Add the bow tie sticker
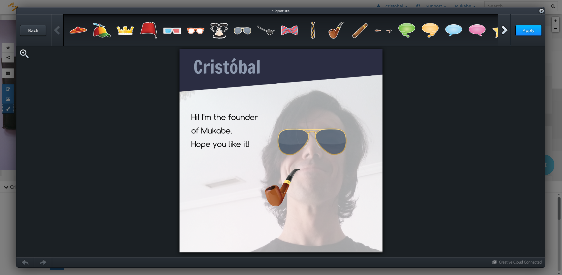Screen dimensions: 562x275 (x=290, y=30)
